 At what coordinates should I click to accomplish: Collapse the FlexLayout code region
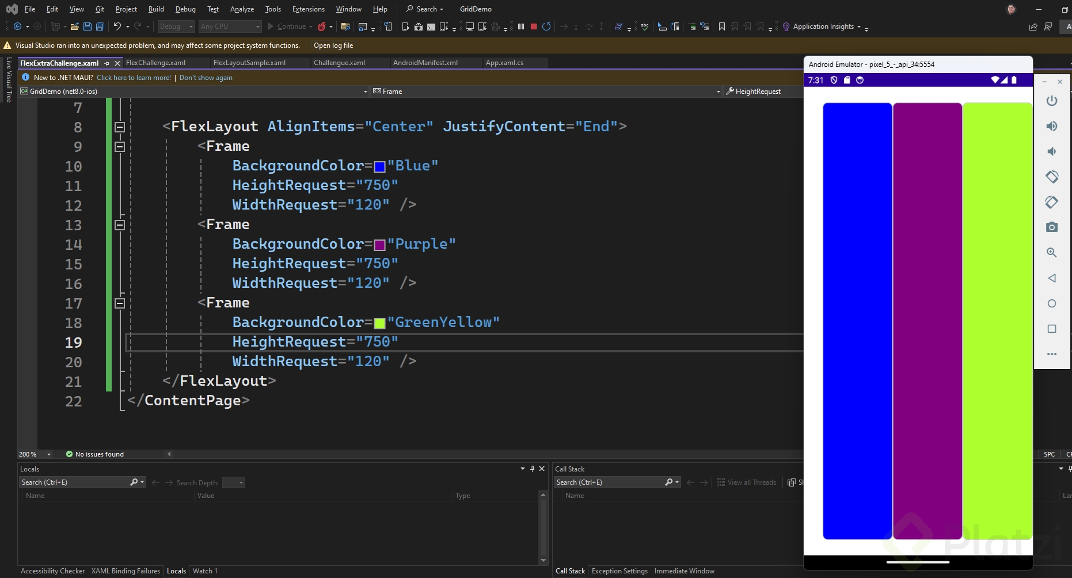click(120, 127)
